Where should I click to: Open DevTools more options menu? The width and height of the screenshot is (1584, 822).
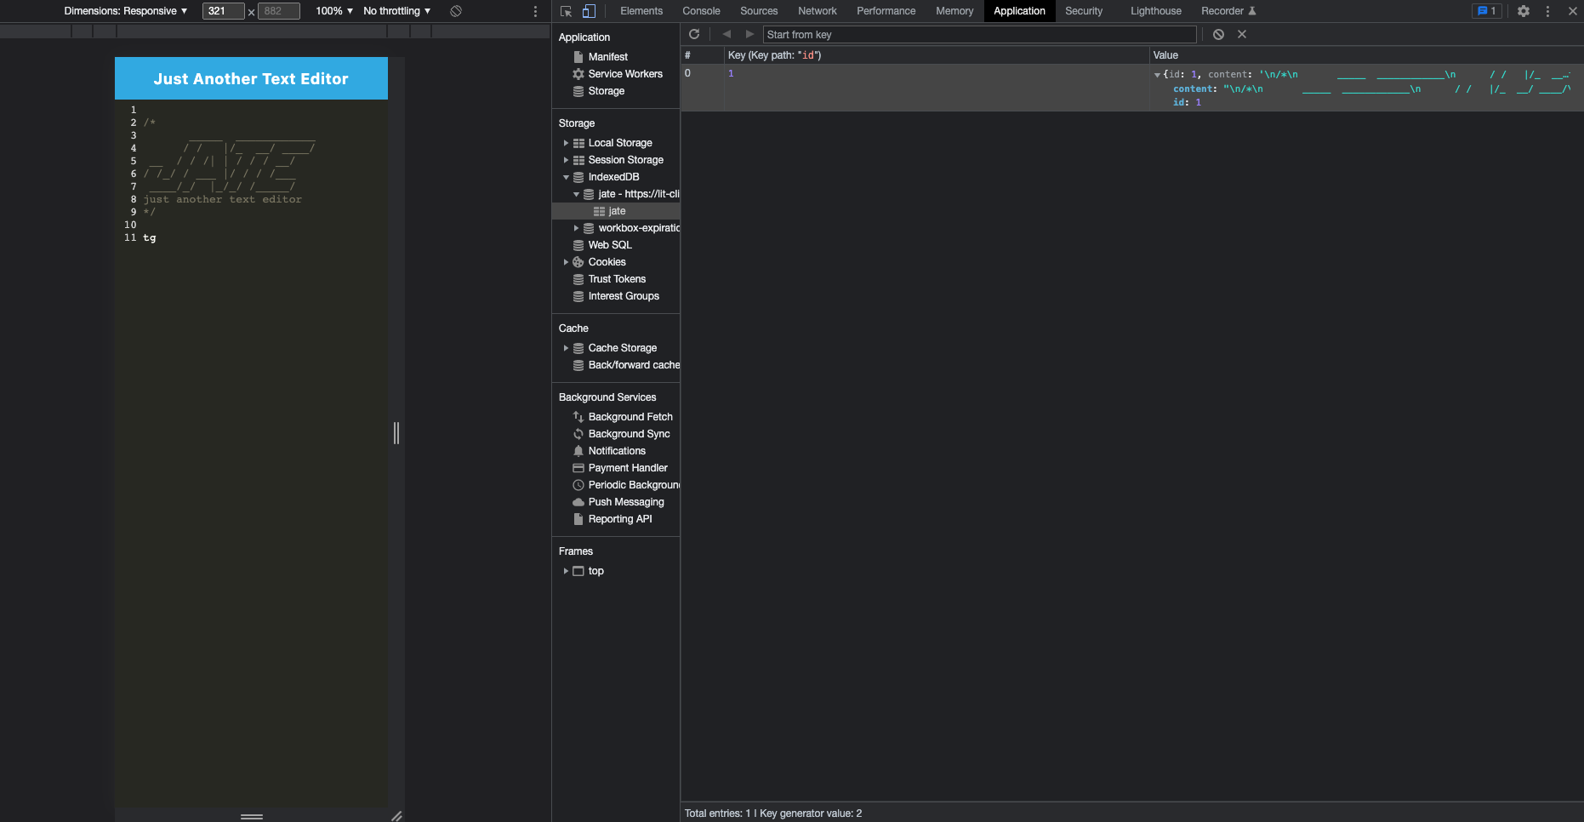[1547, 11]
